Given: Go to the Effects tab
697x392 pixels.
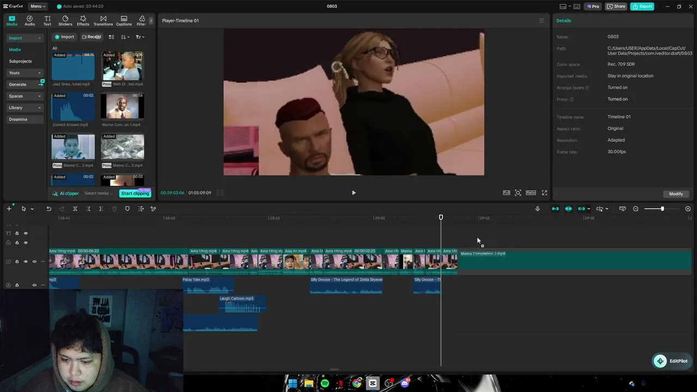Looking at the screenshot, I should pos(83,21).
